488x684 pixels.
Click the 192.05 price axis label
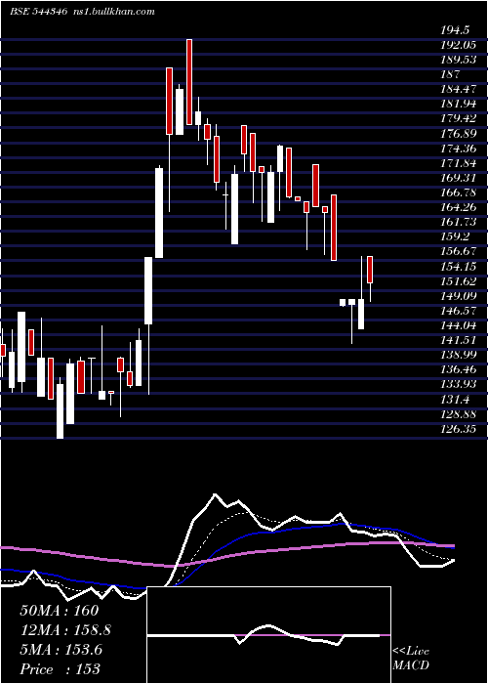click(x=458, y=45)
